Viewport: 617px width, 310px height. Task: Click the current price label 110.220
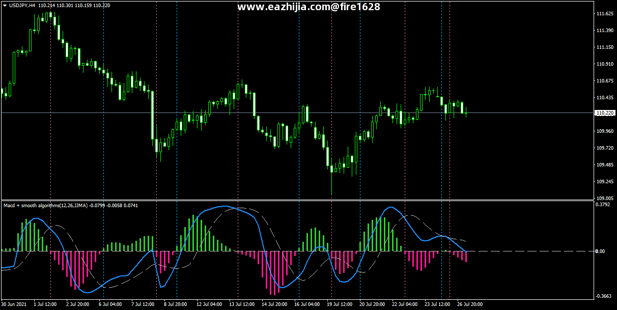click(604, 113)
